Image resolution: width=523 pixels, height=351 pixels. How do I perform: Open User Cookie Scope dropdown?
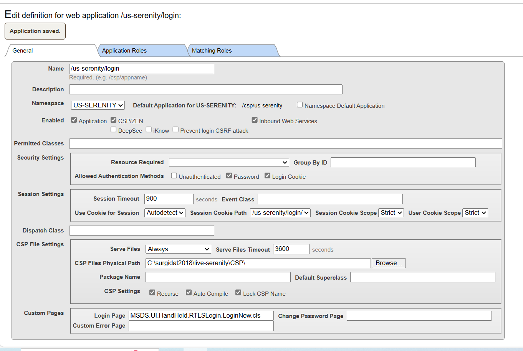coord(475,213)
